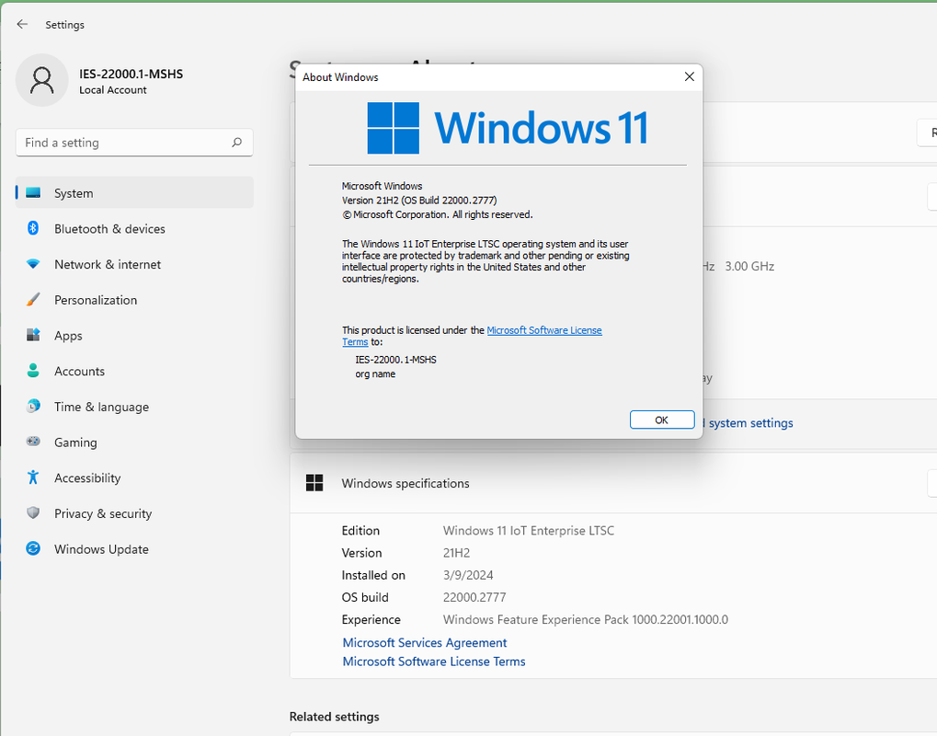Click the Time & language clock icon
Screen dimensions: 937x736
[33, 406]
